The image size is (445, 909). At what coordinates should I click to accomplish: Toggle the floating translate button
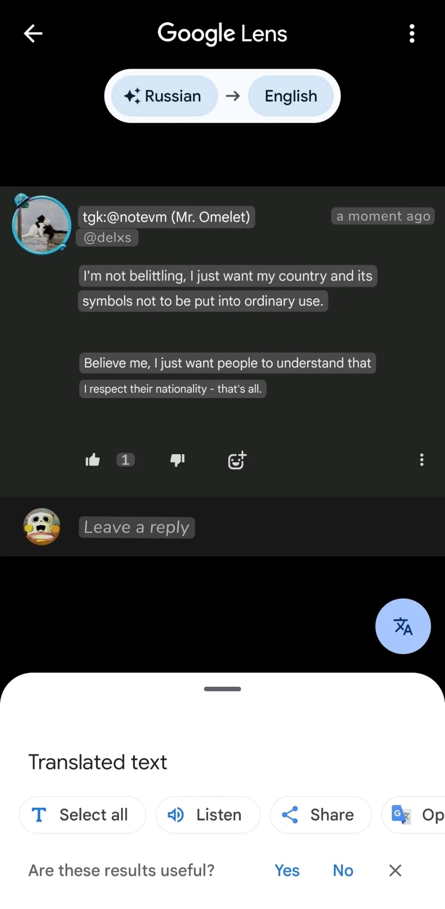403,626
